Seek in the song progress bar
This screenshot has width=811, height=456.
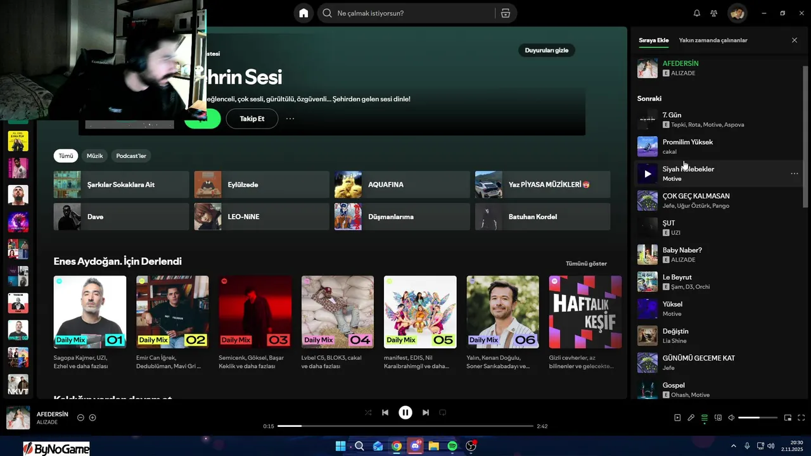coord(405,426)
